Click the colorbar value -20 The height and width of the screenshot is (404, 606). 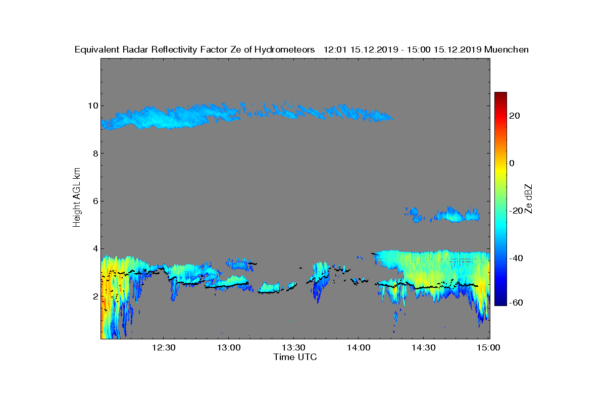[515, 211]
